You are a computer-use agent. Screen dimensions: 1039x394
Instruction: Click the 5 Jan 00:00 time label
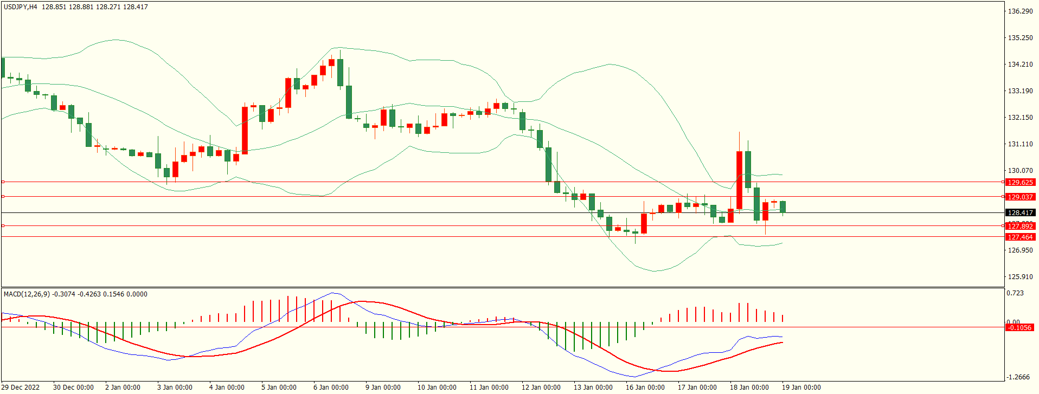pyautogui.click(x=279, y=387)
